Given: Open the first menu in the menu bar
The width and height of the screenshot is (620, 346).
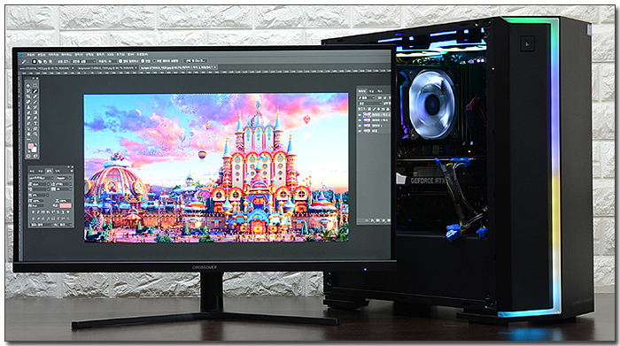Looking at the screenshot, I should click(x=31, y=55).
